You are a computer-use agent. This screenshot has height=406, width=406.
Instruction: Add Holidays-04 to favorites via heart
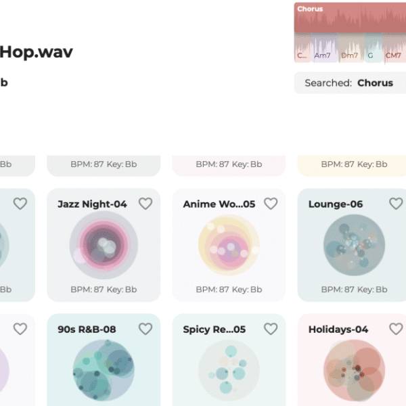(396, 329)
